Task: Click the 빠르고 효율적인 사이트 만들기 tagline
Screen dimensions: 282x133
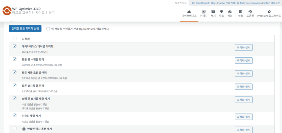Action: (x=33, y=13)
